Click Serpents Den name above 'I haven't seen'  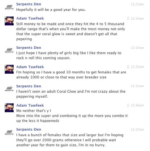click(x=28, y=86)
